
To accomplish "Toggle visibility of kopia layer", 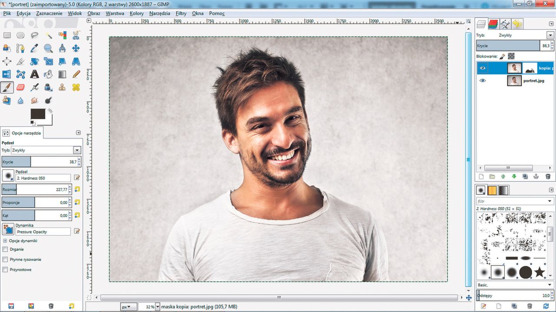I will click(483, 68).
